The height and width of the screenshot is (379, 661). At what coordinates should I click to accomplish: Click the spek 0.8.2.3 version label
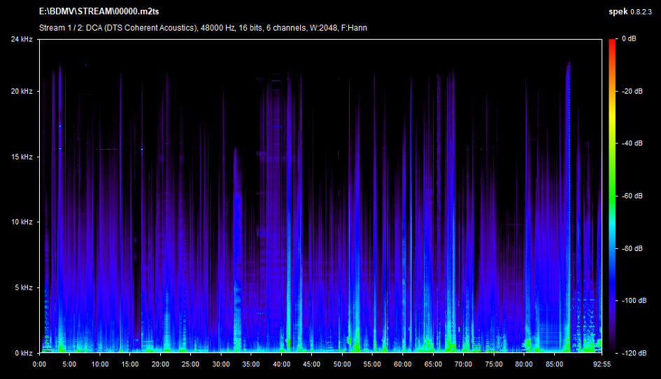633,12
